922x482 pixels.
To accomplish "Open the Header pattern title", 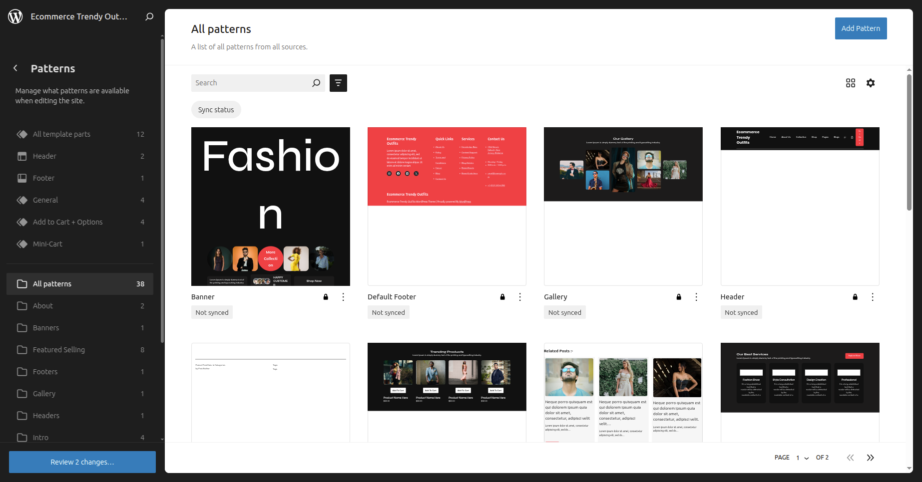I will pyautogui.click(x=732, y=297).
